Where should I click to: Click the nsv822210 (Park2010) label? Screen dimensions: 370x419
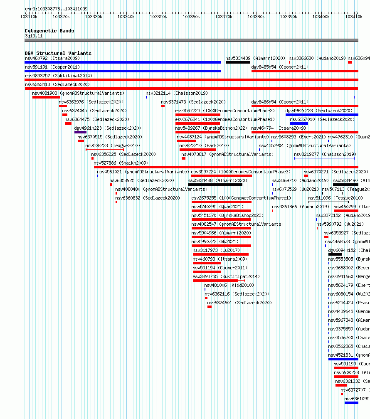pos(204,145)
